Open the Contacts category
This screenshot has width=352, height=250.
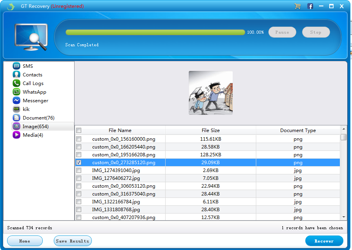(32, 75)
